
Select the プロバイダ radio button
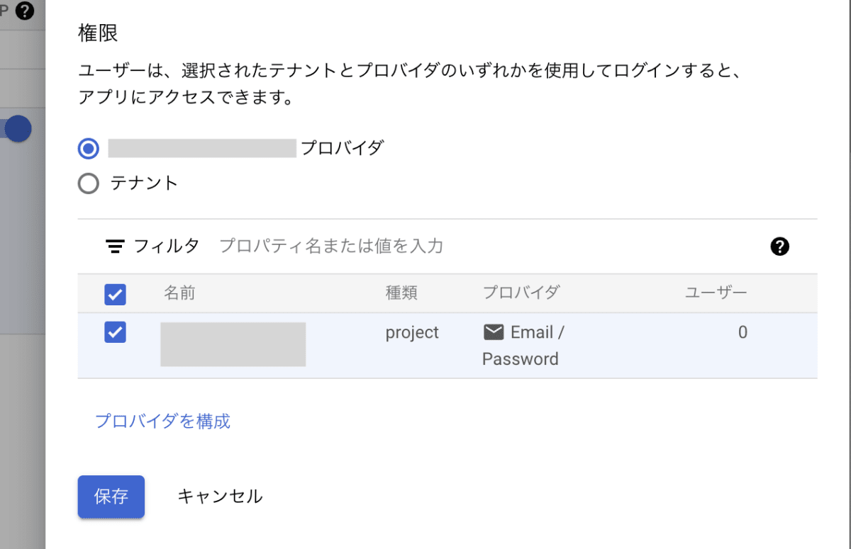tap(89, 149)
